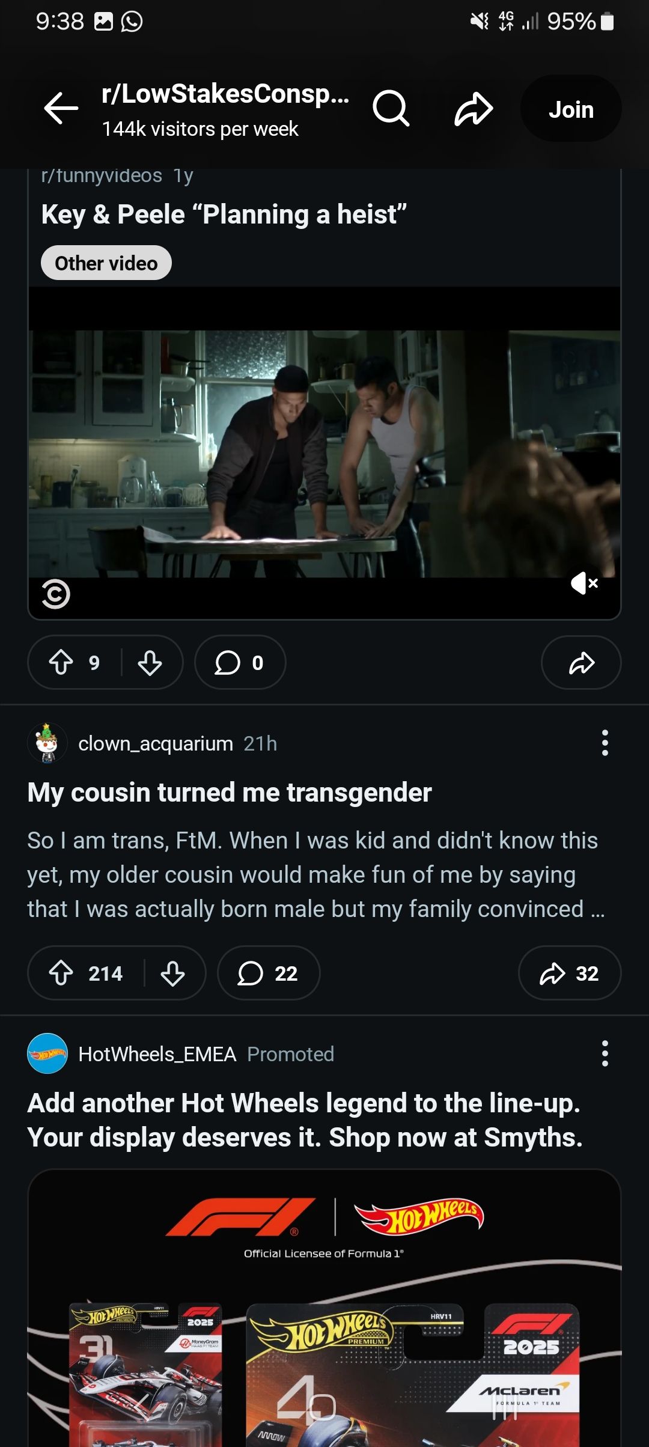Open the 22 comments on cousin post

[x=268, y=973]
